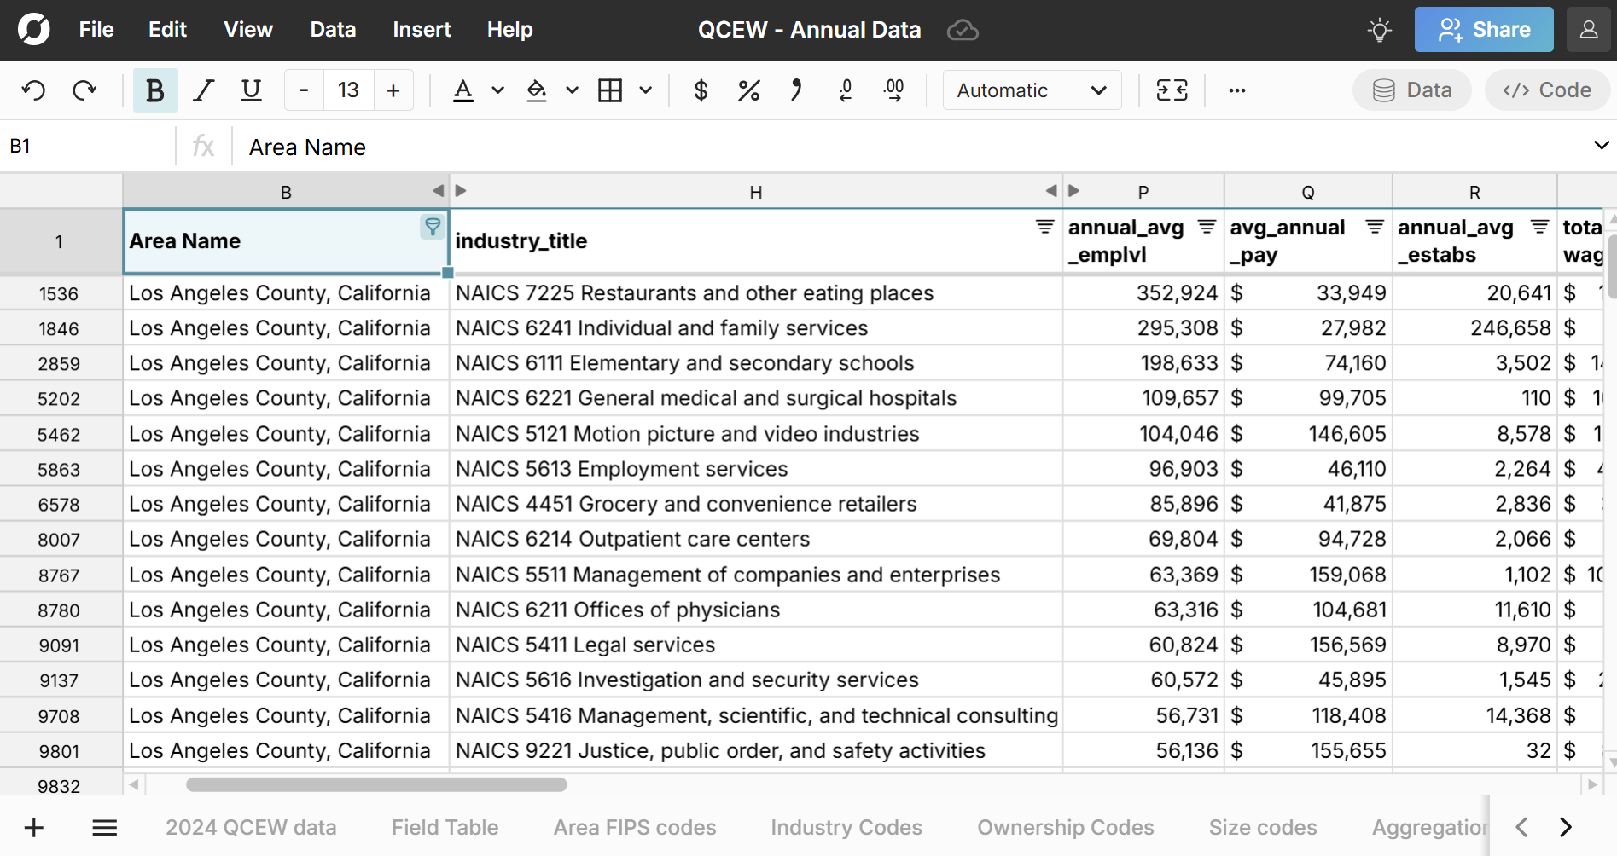Toggle the light/dark theme icon
The height and width of the screenshot is (856, 1617).
(x=1379, y=31)
